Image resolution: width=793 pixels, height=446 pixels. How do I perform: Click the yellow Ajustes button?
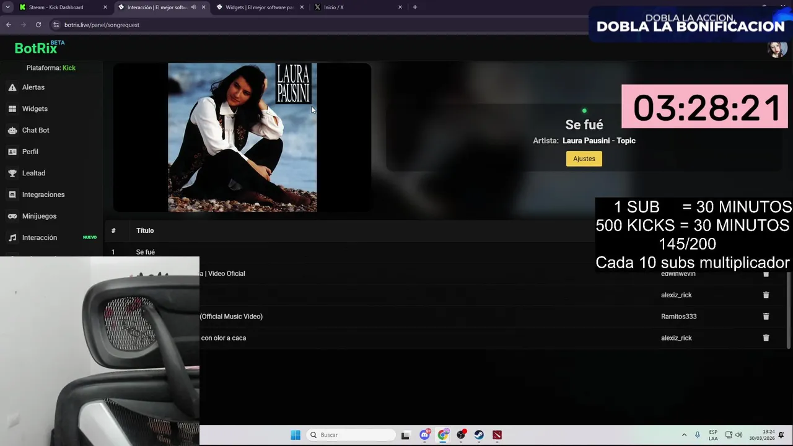584,159
